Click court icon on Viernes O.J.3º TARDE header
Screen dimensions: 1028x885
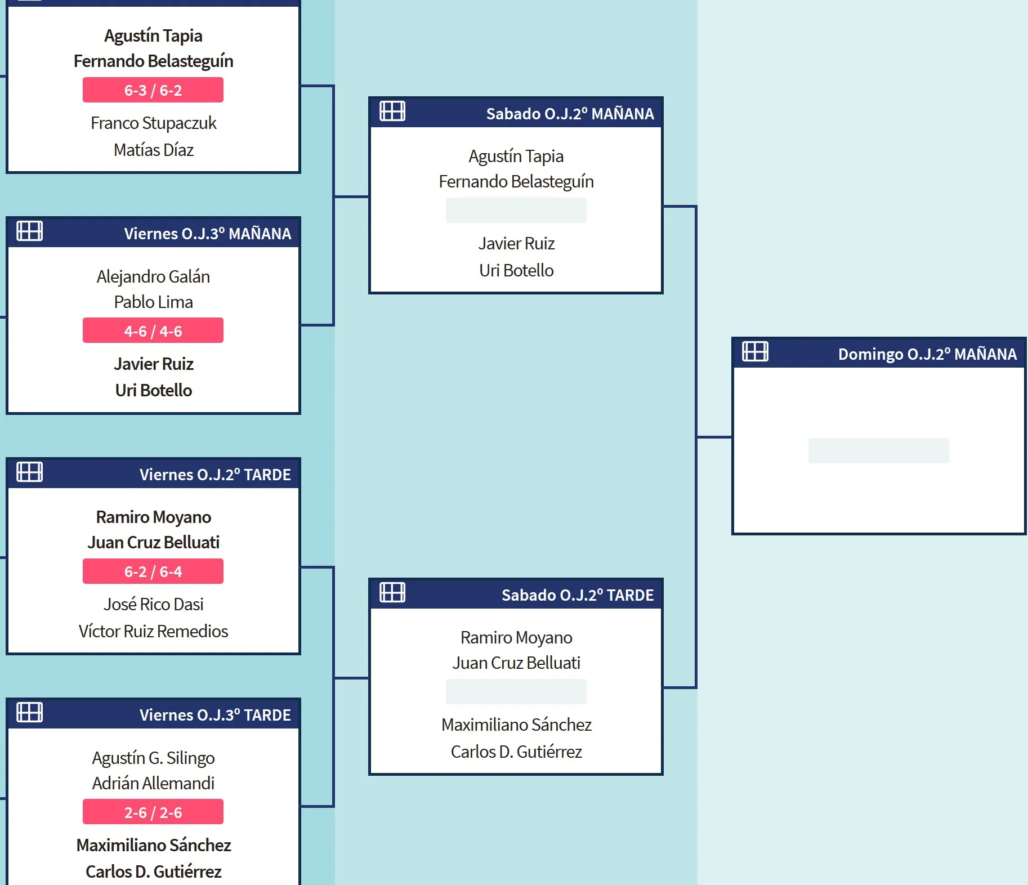click(30, 712)
